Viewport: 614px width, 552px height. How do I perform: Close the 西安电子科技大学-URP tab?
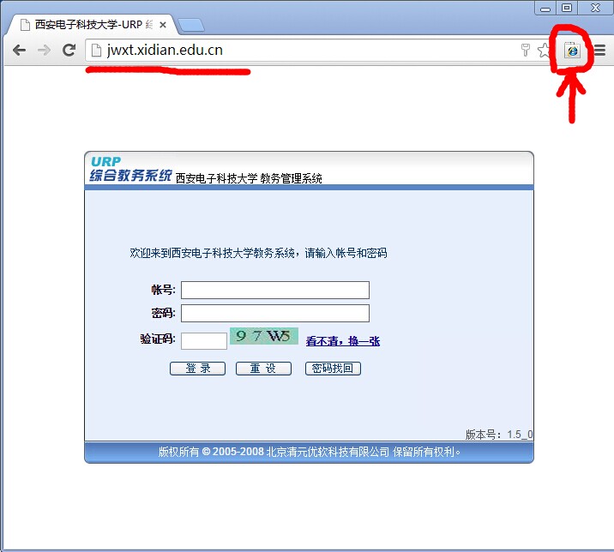(163, 25)
